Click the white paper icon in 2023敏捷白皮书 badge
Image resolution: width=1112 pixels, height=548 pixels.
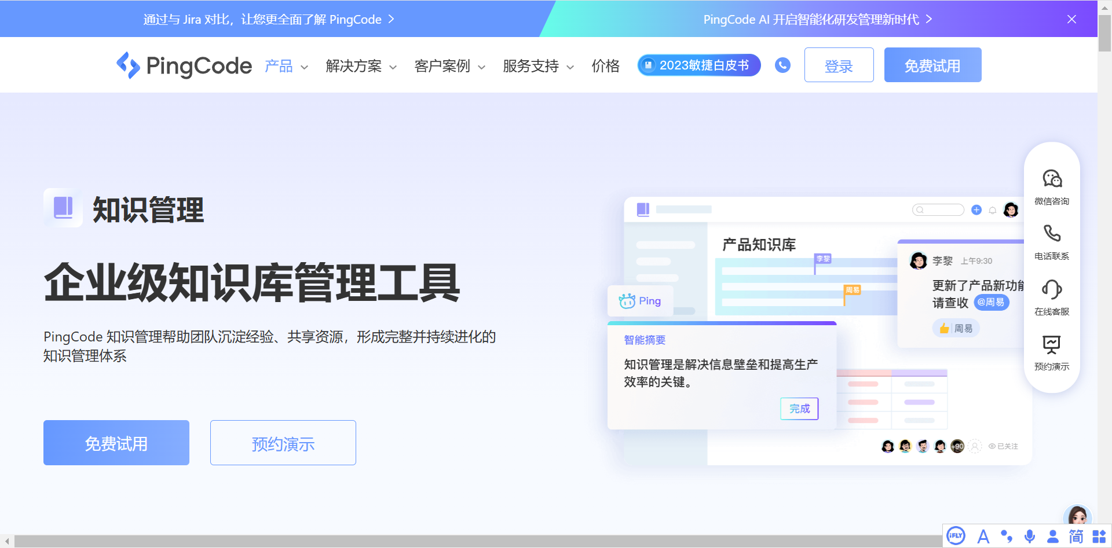649,65
